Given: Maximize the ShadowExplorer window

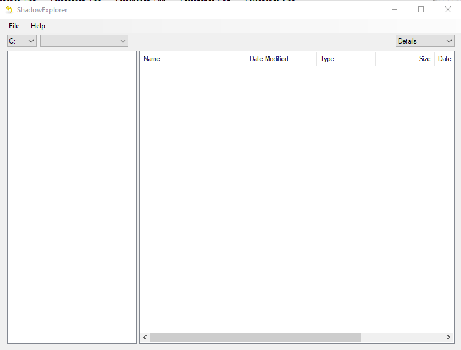Looking at the screenshot, I should [421, 9].
